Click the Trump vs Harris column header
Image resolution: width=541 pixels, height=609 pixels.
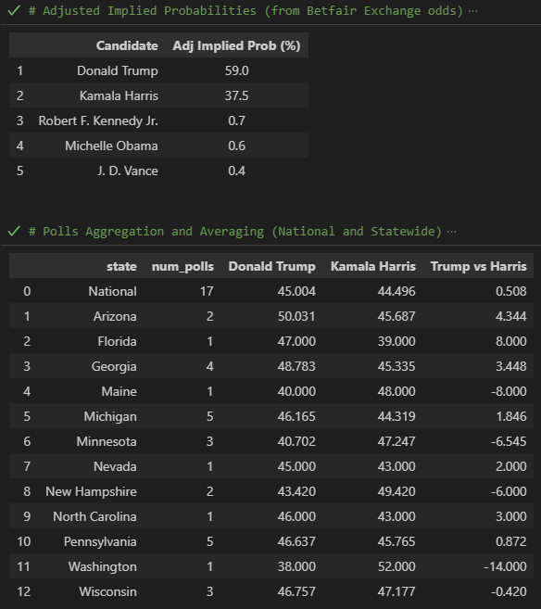[x=479, y=266]
